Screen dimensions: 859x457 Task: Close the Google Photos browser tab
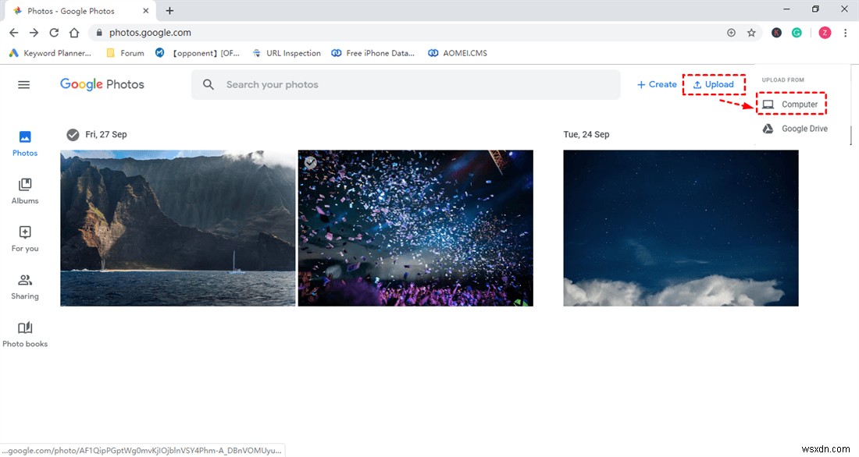pos(146,10)
